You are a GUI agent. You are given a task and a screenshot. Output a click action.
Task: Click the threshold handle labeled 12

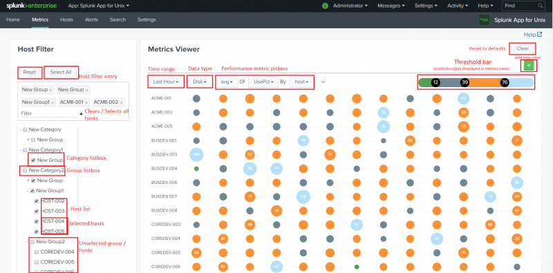point(436,82)
